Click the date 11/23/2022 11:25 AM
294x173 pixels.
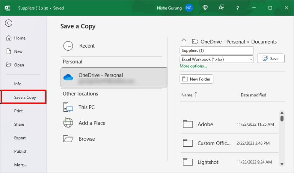(255, 124)
